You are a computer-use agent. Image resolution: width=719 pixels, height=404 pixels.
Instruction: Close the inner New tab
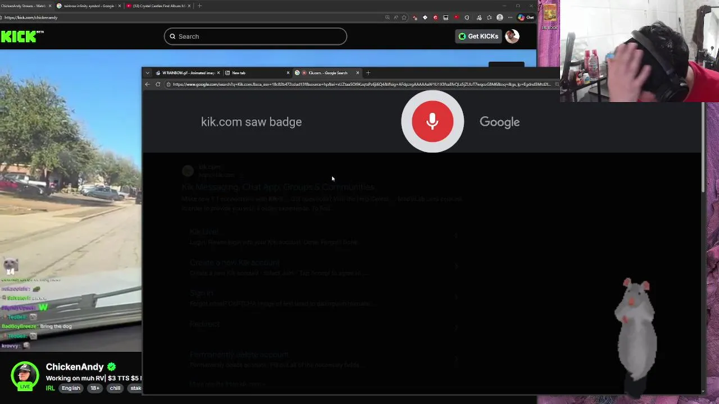[x=288, y=73]
